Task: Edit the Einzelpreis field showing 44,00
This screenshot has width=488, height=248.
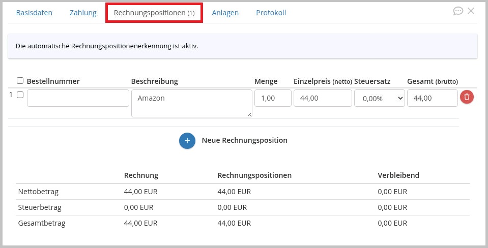Action: tap(323, 98)
